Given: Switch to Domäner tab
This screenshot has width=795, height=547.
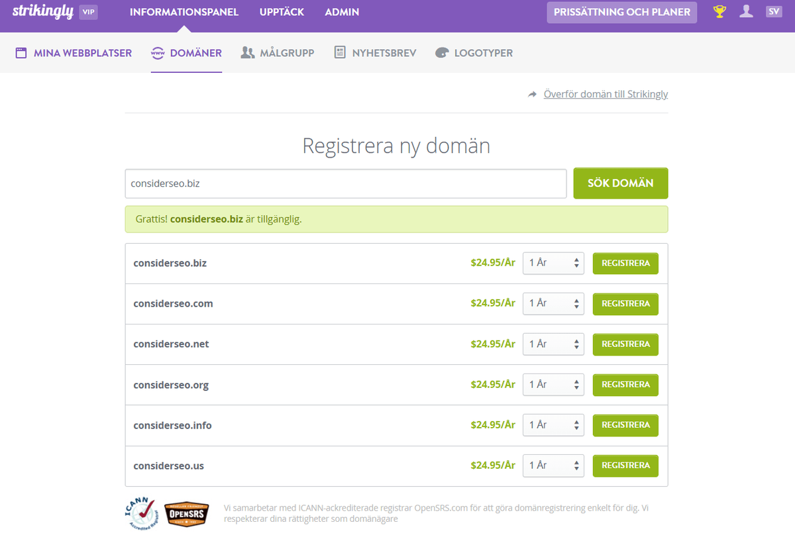Looking at the screenshot, I should (186, 53).
